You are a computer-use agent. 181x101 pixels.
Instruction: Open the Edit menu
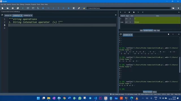[5, 4]
